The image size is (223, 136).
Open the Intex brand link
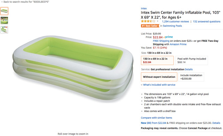point(144,8)
